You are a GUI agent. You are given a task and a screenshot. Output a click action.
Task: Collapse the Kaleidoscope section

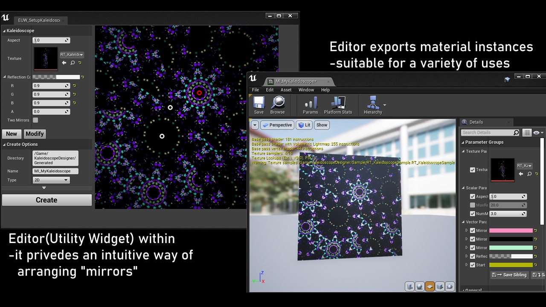tap(4, 31)
